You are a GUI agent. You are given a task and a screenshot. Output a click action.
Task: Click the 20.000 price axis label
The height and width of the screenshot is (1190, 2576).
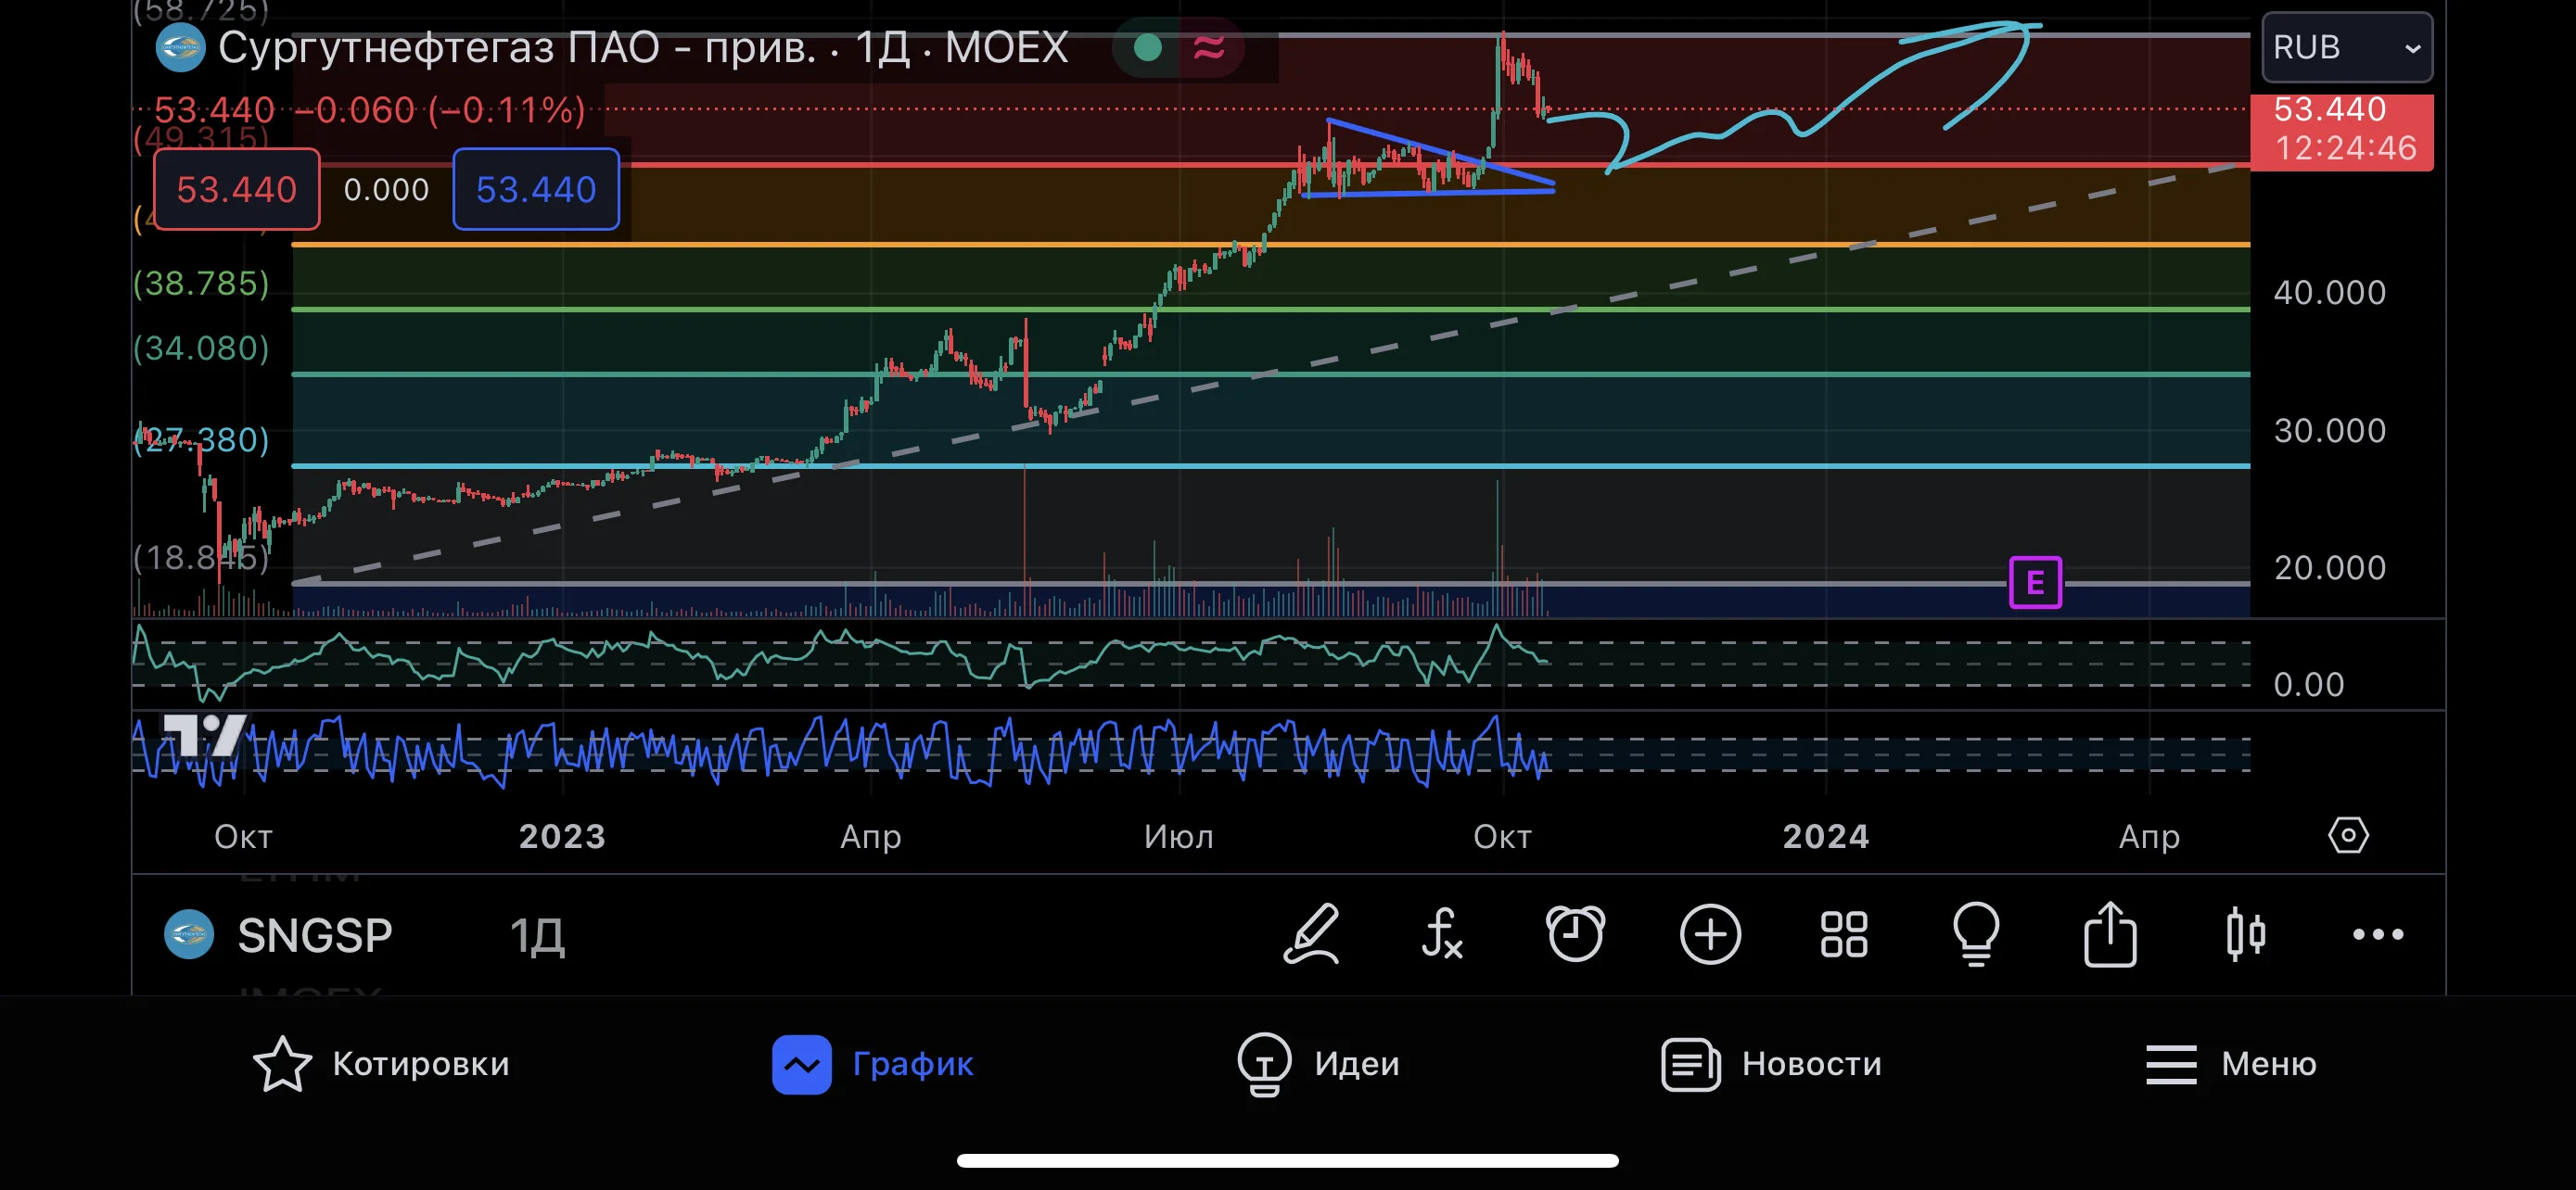2330,567
